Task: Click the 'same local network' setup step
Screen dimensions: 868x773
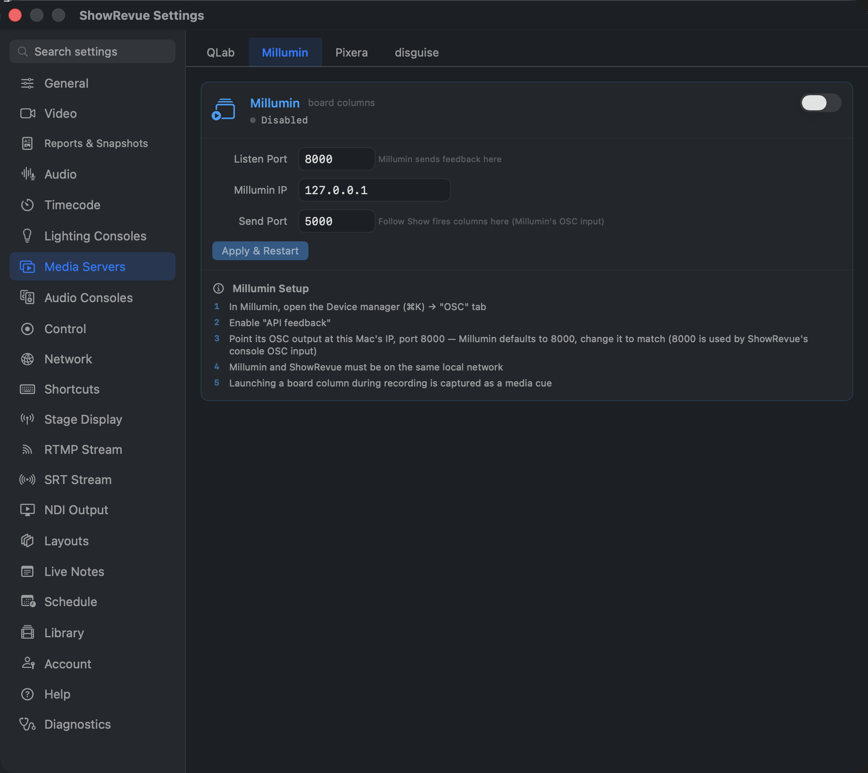Action: click(x=366, y=367)
